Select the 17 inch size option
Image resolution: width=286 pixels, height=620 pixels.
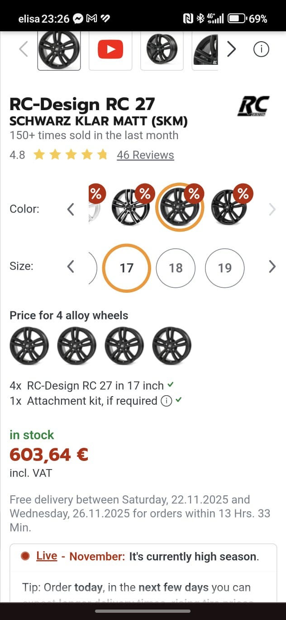pyautogui.click(x=126, y=268)
